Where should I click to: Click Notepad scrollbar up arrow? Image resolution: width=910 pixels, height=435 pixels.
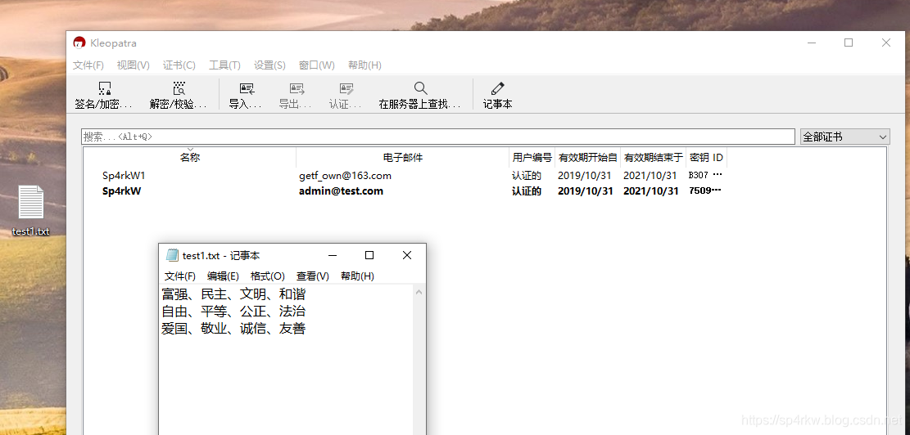coord(419,292)
